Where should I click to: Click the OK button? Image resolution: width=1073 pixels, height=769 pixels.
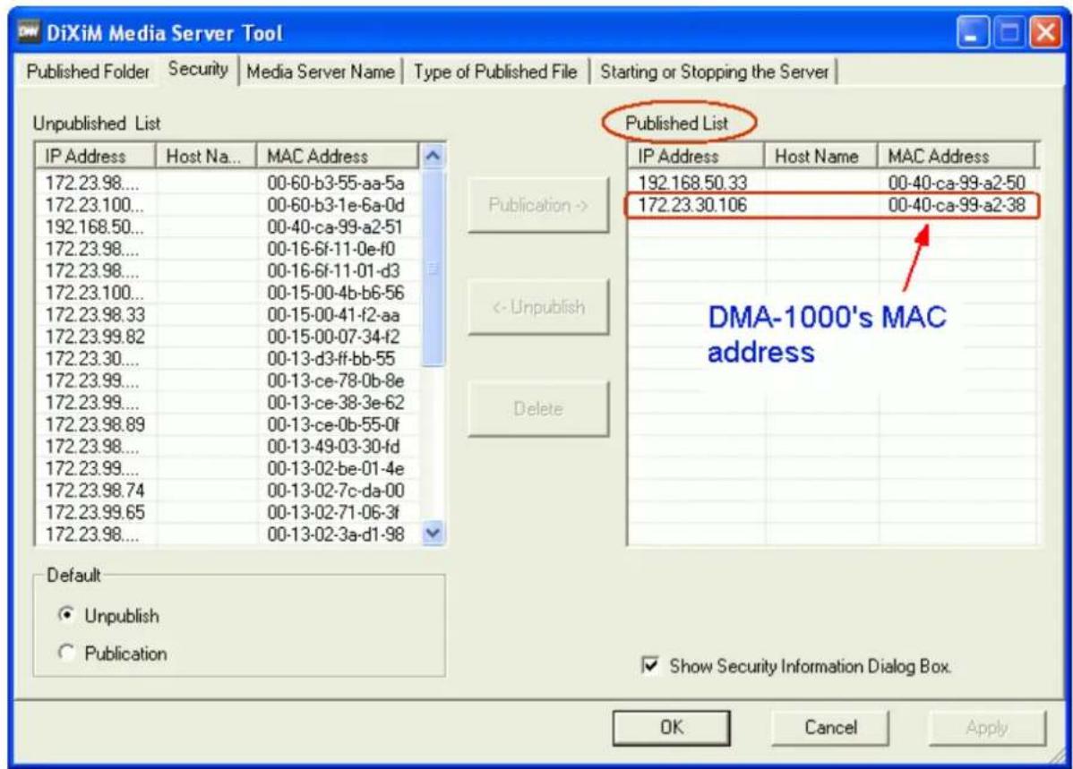coord(671,727)
